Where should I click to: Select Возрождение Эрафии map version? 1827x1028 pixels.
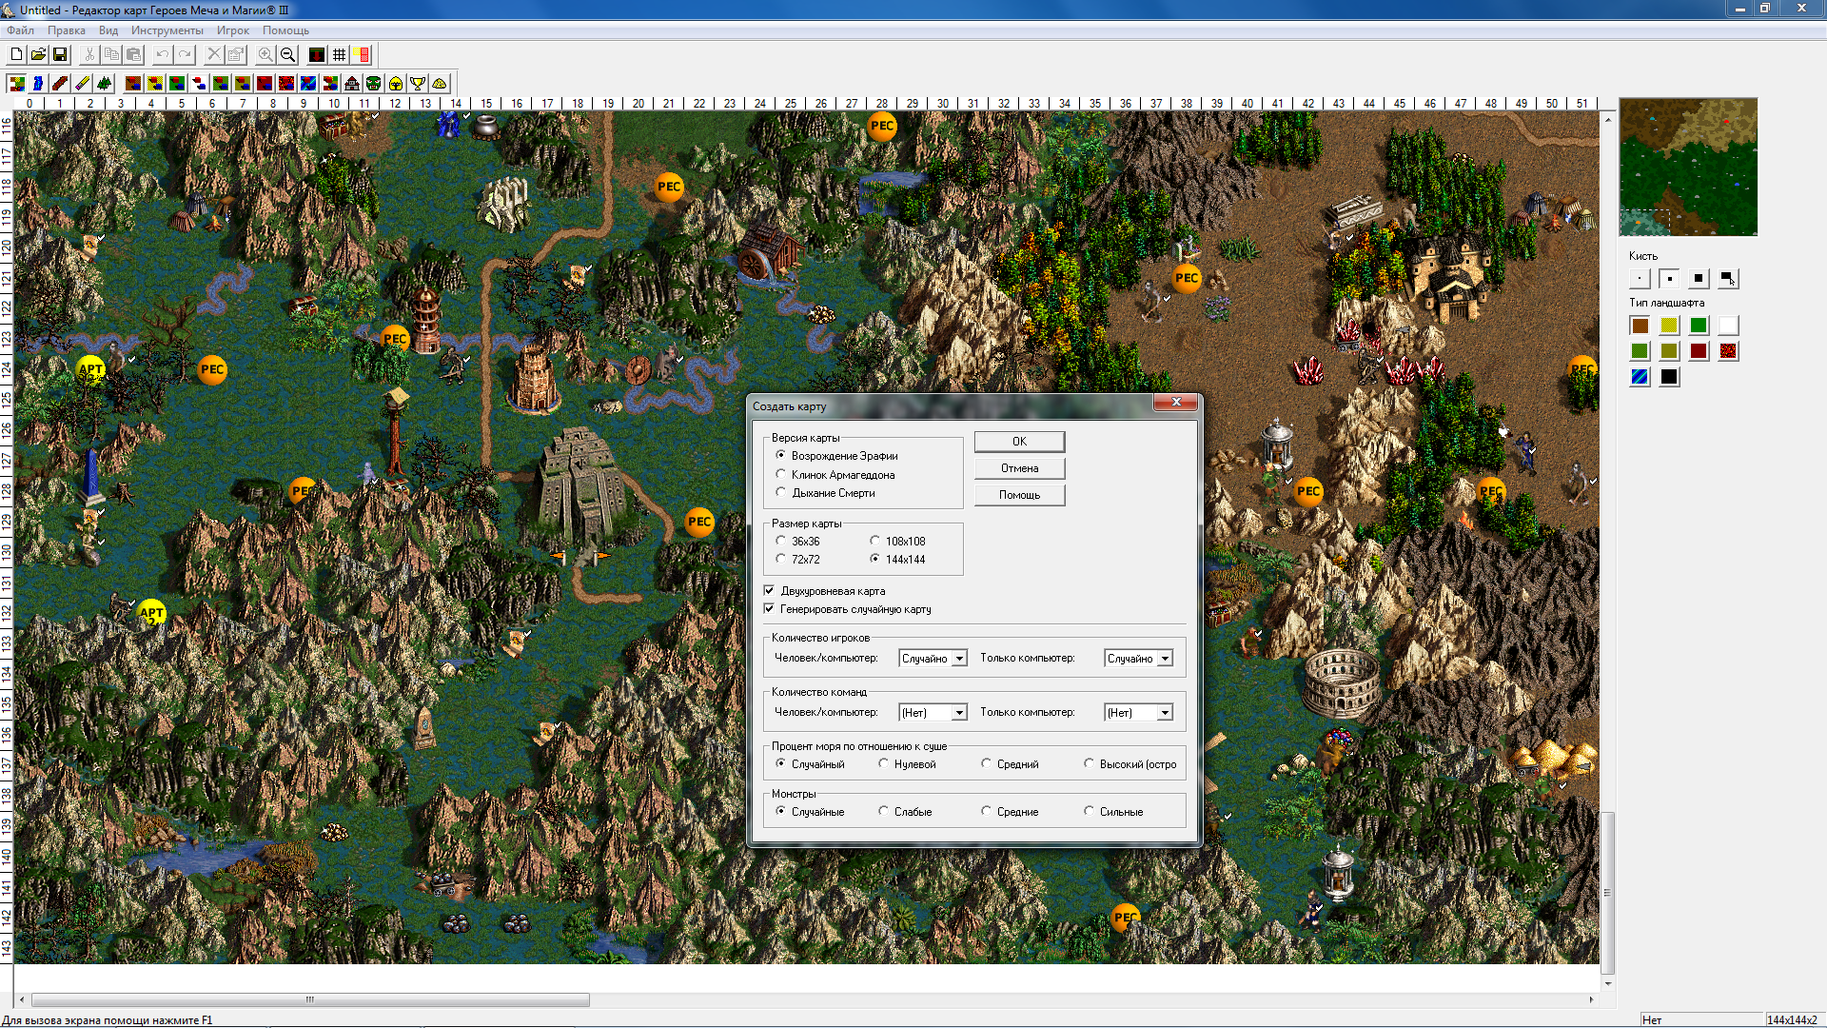click(x=836, y=456)
